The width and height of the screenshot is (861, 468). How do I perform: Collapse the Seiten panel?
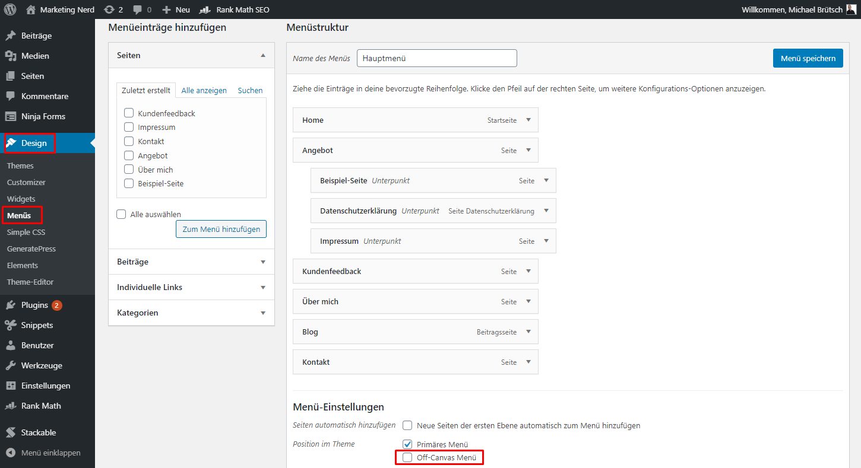(x=263, y=55)
